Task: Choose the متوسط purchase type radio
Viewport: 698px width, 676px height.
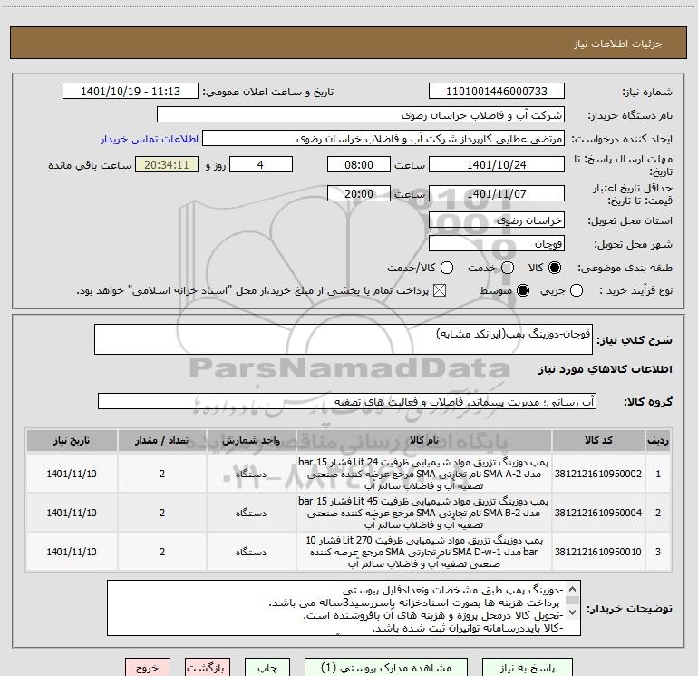Action: click(523, 290)
